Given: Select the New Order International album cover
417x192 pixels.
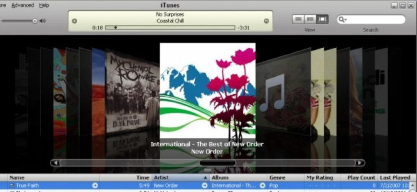Looking at the screenshot, I should 208,90.
